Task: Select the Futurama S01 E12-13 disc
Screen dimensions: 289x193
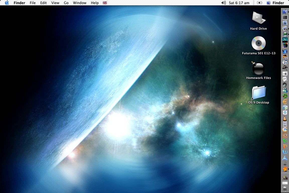Action: click(x=258, y=43)
